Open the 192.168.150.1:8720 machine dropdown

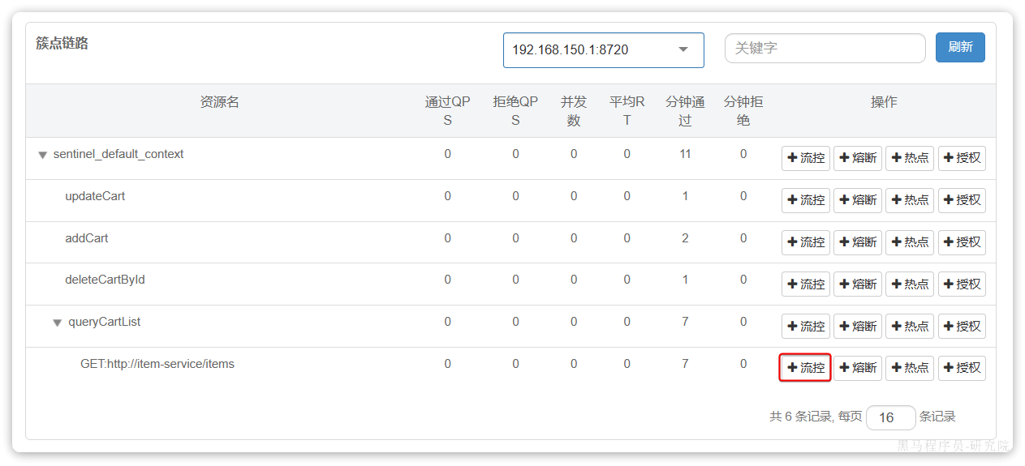603,50
